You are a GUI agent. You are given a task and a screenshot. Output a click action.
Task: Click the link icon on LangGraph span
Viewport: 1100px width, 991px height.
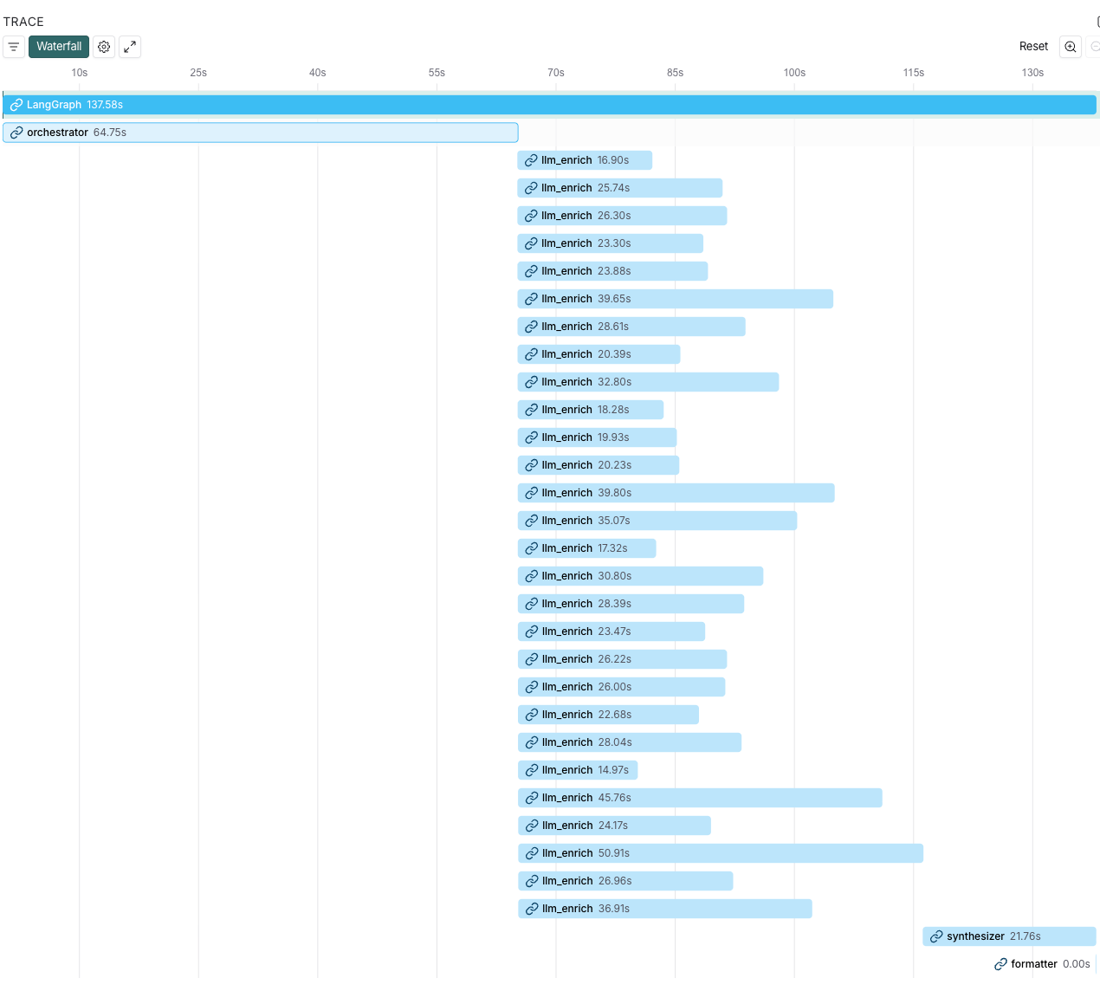point(16,105)
